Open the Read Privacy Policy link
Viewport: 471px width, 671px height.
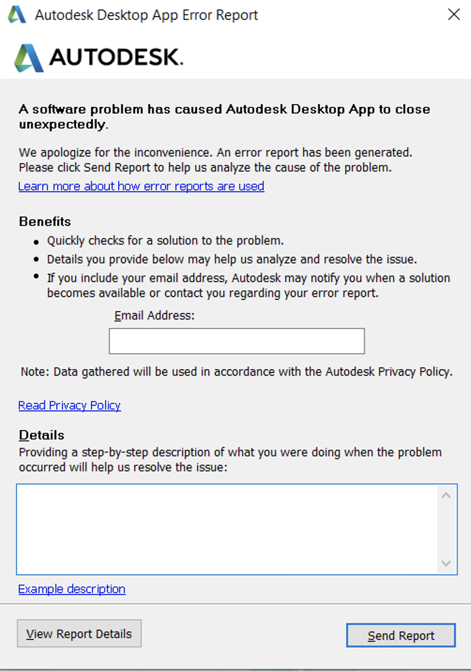69,405
